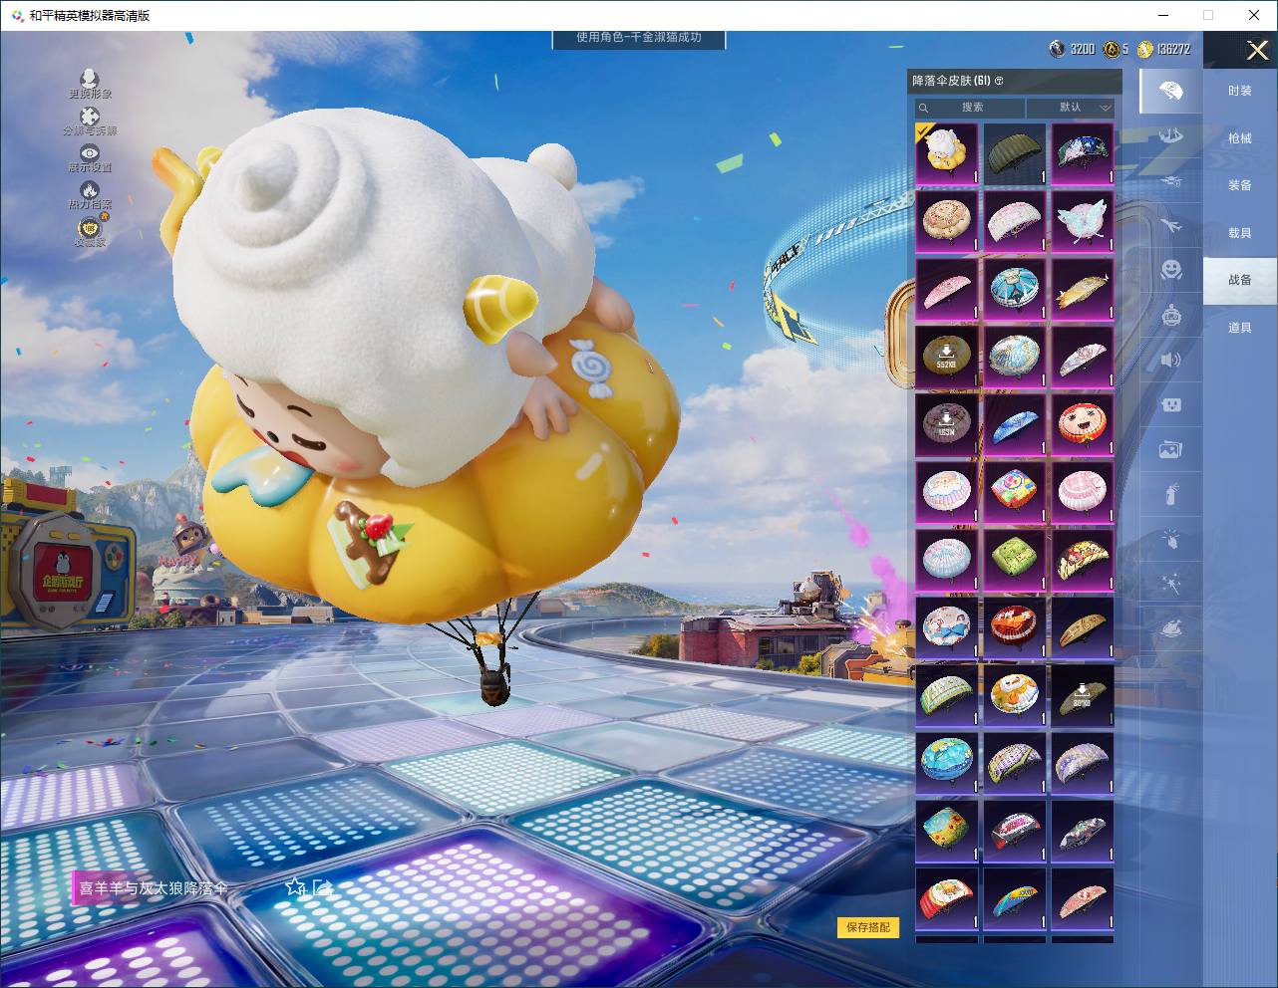Select the glider subcategory icon
The width and height of the screenshot is (1278, 988).
[1171, 181]
